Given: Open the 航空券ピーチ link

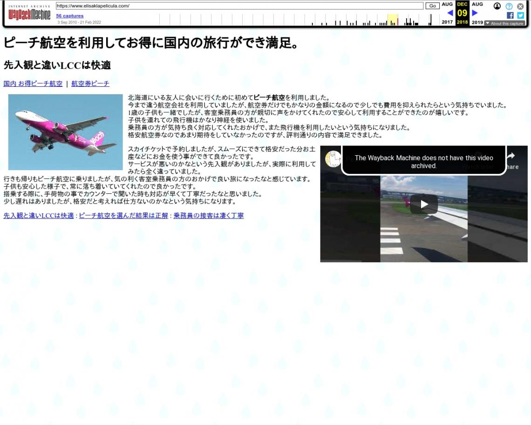Looking at the screenshot, I should click(90, 83).
